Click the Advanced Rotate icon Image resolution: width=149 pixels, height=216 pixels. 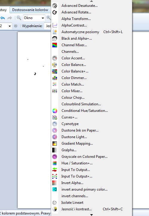tap(55, 12)
